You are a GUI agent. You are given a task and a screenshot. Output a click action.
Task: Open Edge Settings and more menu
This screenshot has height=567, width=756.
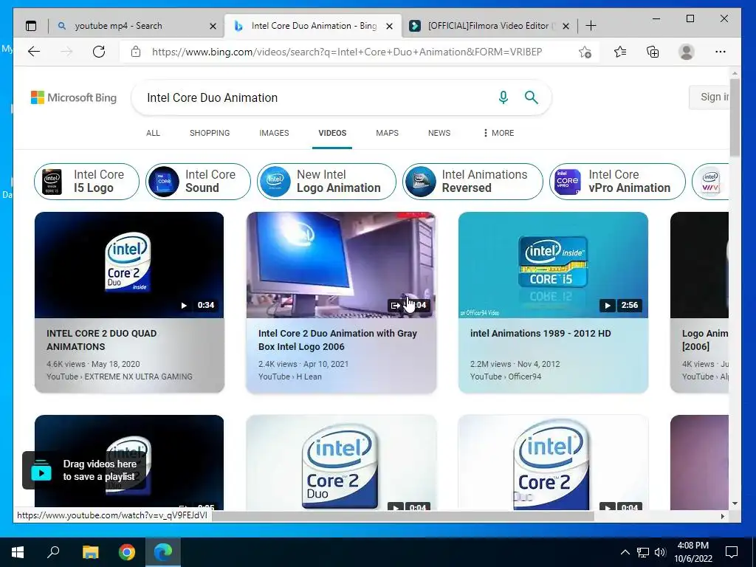[x=721, y=52]
